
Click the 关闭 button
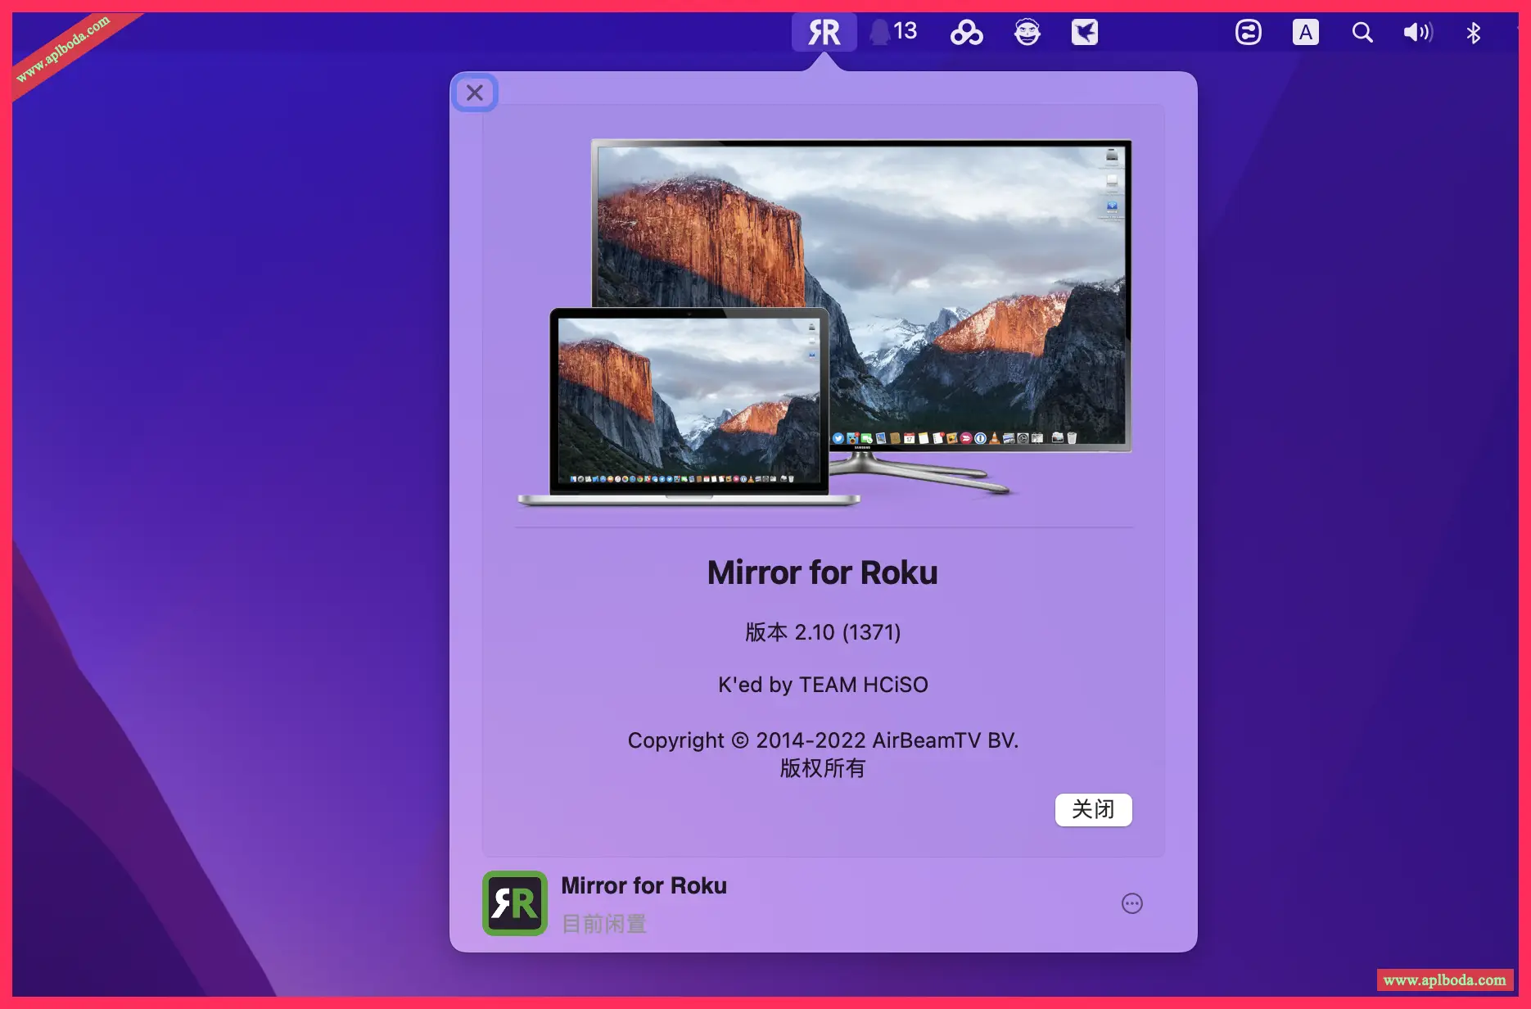pos(1093,809)
